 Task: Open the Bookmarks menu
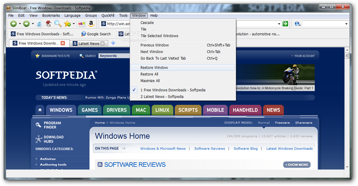pyautogui.click(x=51, y=16)
